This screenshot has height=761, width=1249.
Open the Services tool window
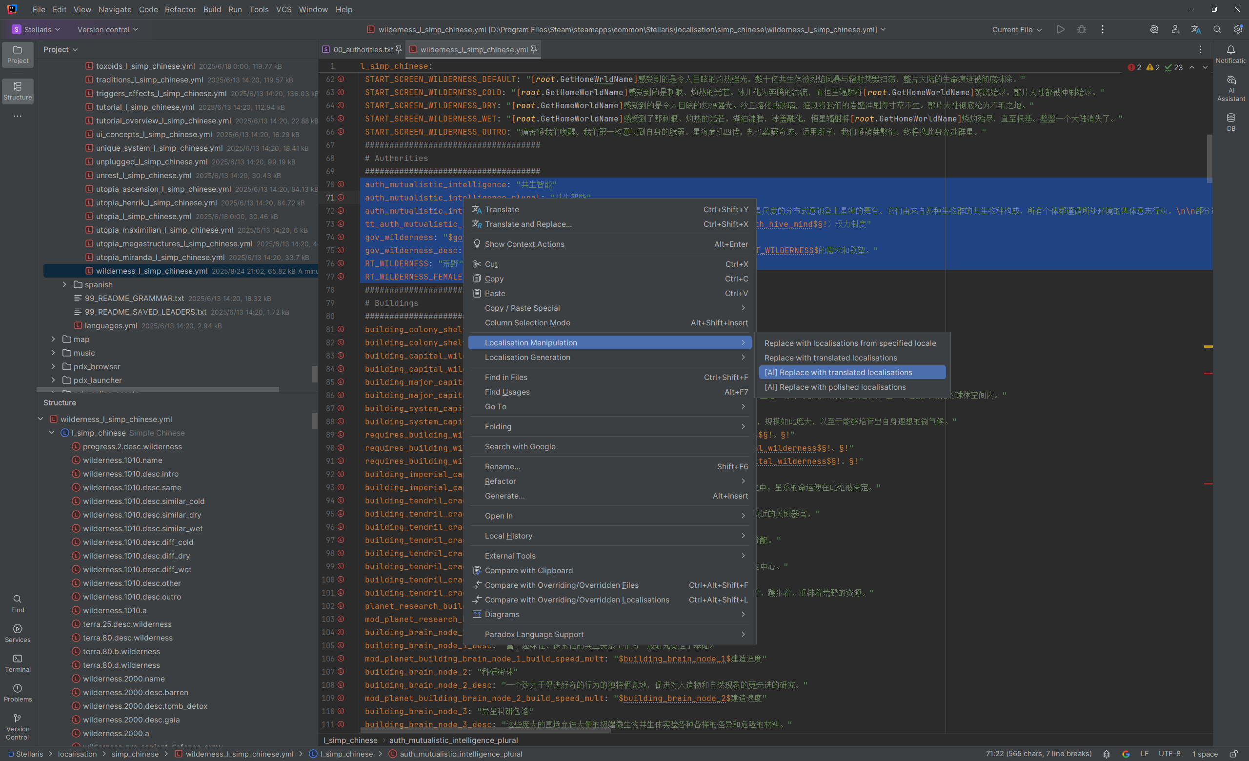[18, 633]
